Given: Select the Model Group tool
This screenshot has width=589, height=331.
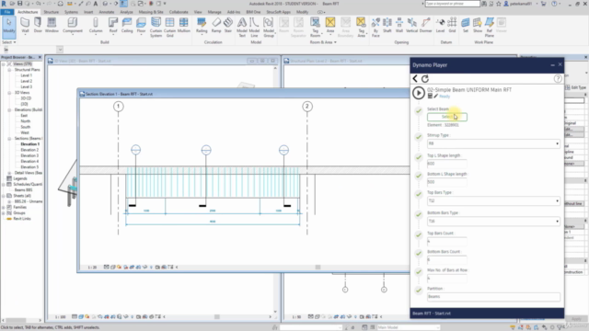Looking at the screenshot, I should point(269,27).
